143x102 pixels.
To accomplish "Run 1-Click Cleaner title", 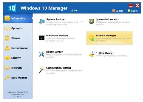I will (x=105, y=53).
